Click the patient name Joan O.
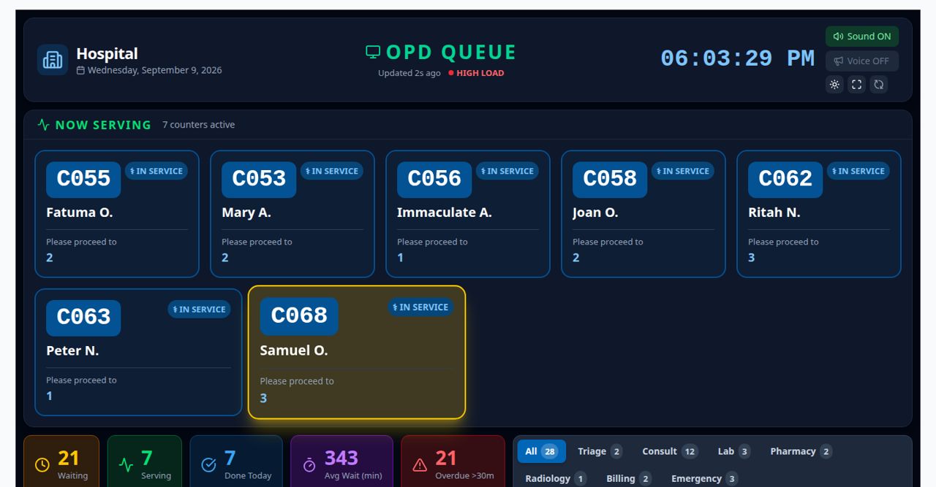The height and width of the screenshot is (487, 936). click(x=595, y=212)
